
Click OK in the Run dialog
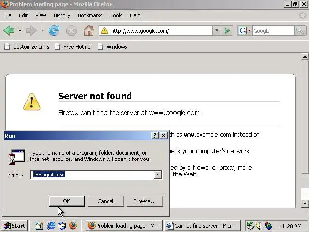[x=67, y=201]
